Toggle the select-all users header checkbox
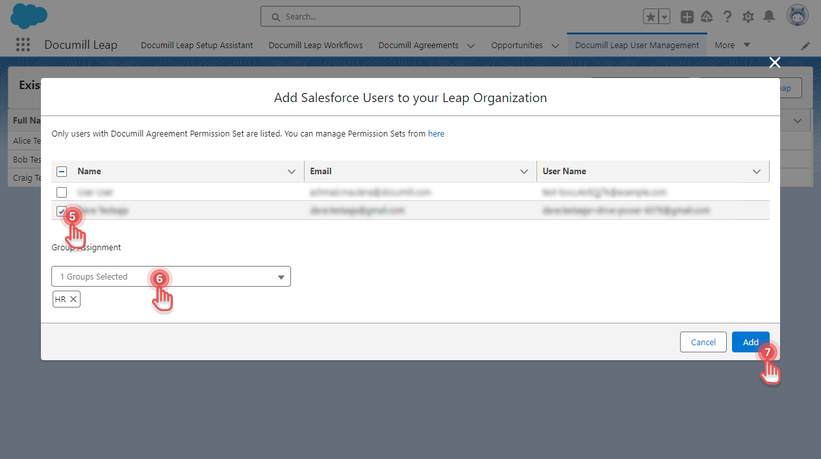The height and width of the screenshot is (459, 821). point(62,171)
